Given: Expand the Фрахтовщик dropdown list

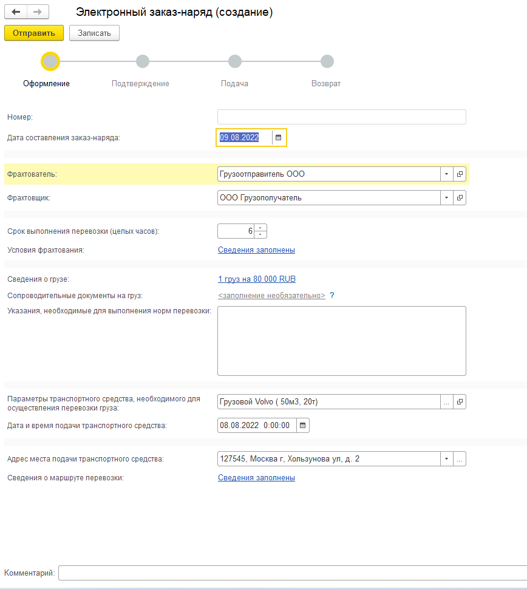Looking at the screenshot, I should point(447,197).
